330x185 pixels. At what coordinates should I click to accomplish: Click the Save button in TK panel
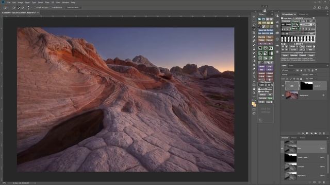[270, 98]
